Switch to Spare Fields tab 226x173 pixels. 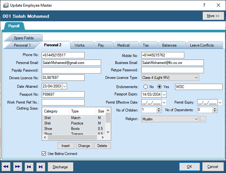tap(24, 38)
